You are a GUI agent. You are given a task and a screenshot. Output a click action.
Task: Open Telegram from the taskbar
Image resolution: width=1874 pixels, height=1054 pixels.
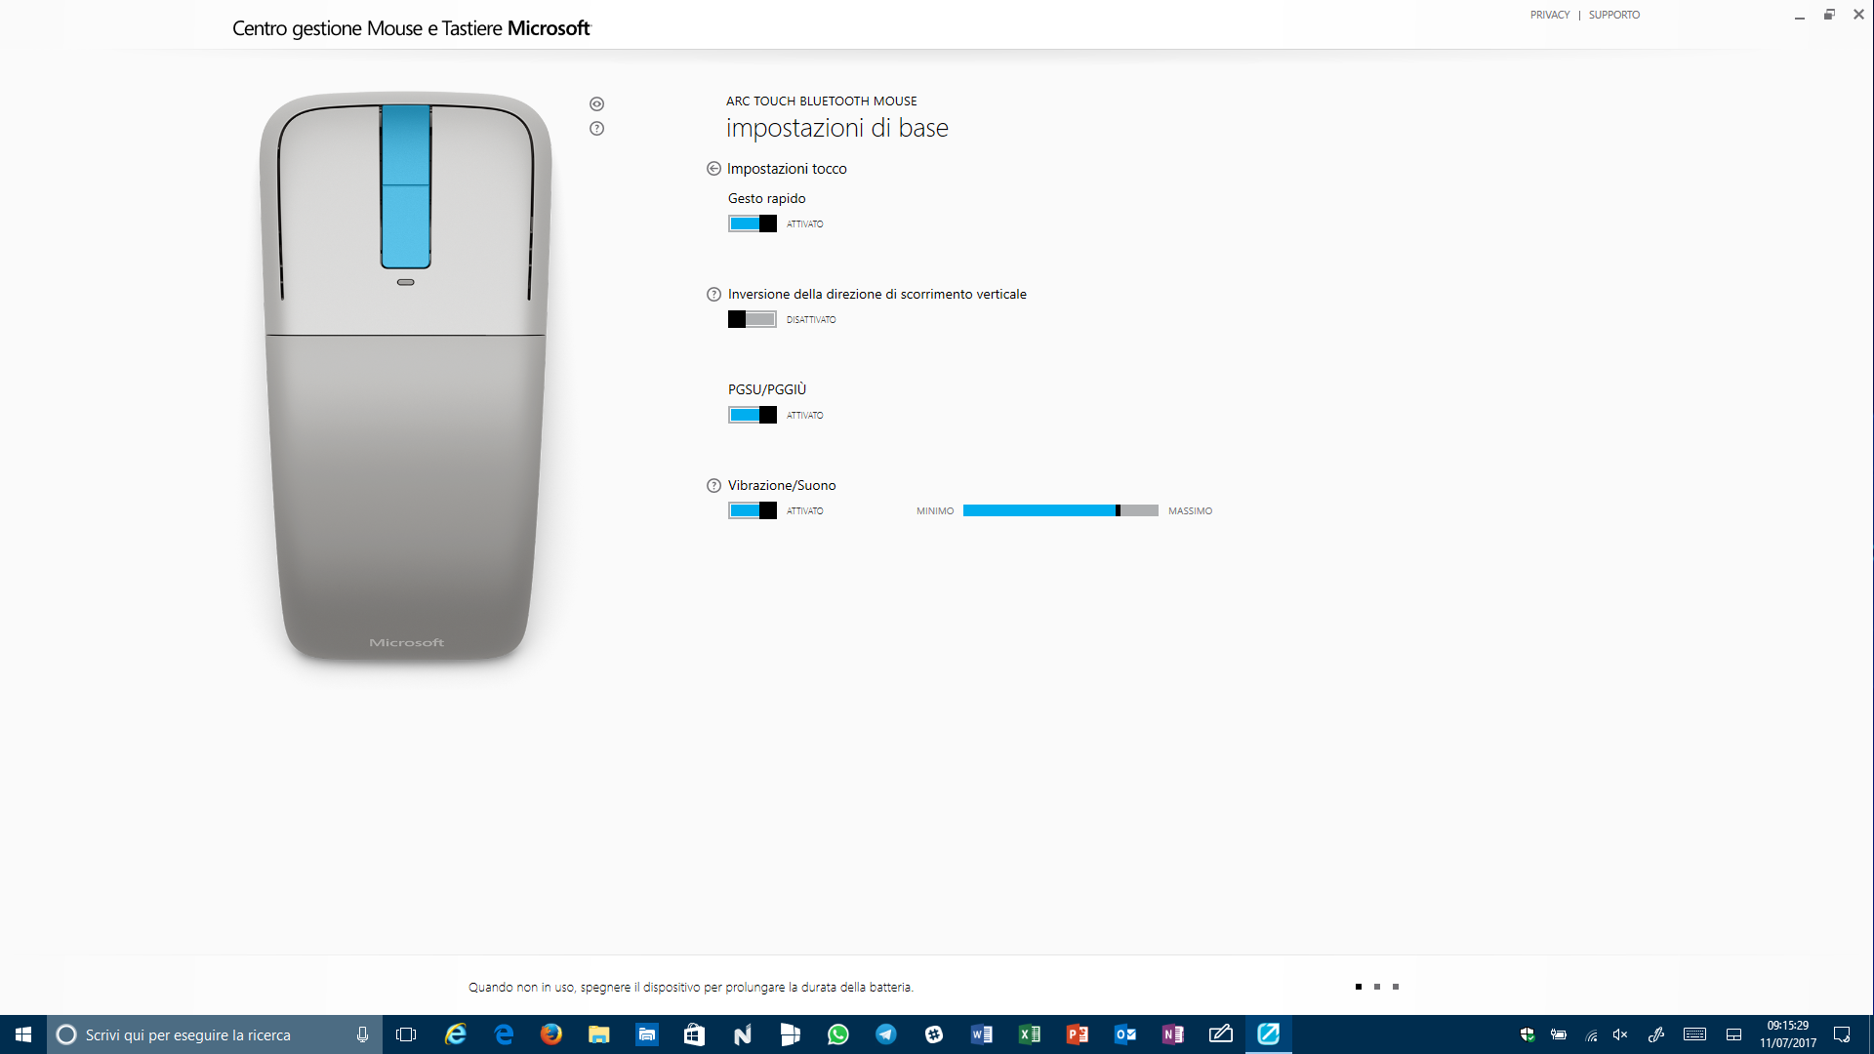tap(885, 1034)
